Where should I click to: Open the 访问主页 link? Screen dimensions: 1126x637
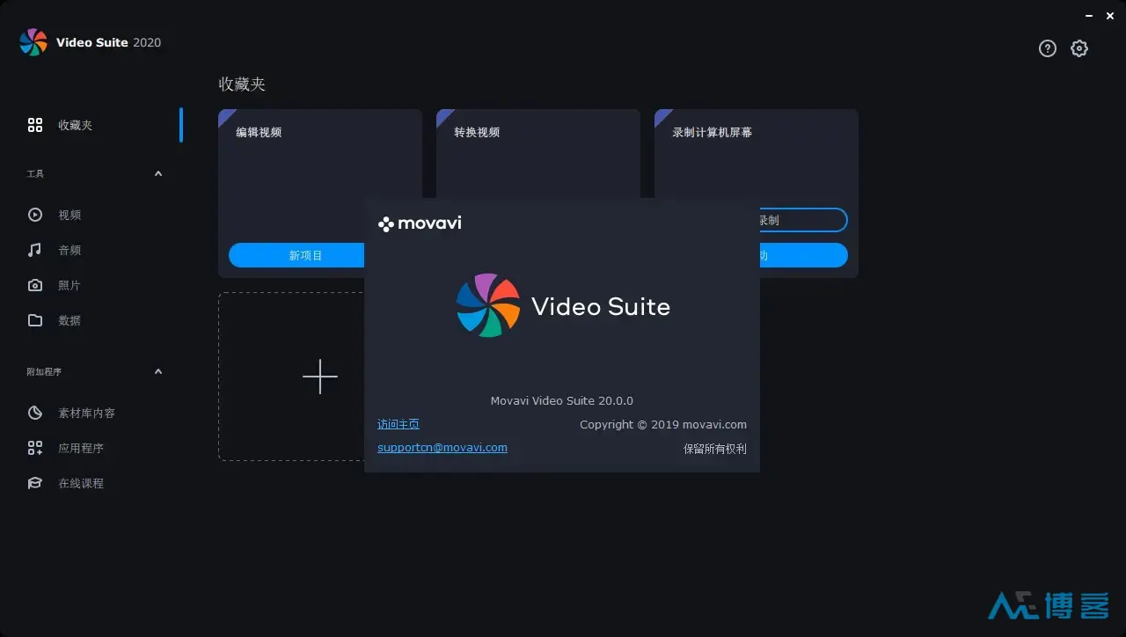398,423
